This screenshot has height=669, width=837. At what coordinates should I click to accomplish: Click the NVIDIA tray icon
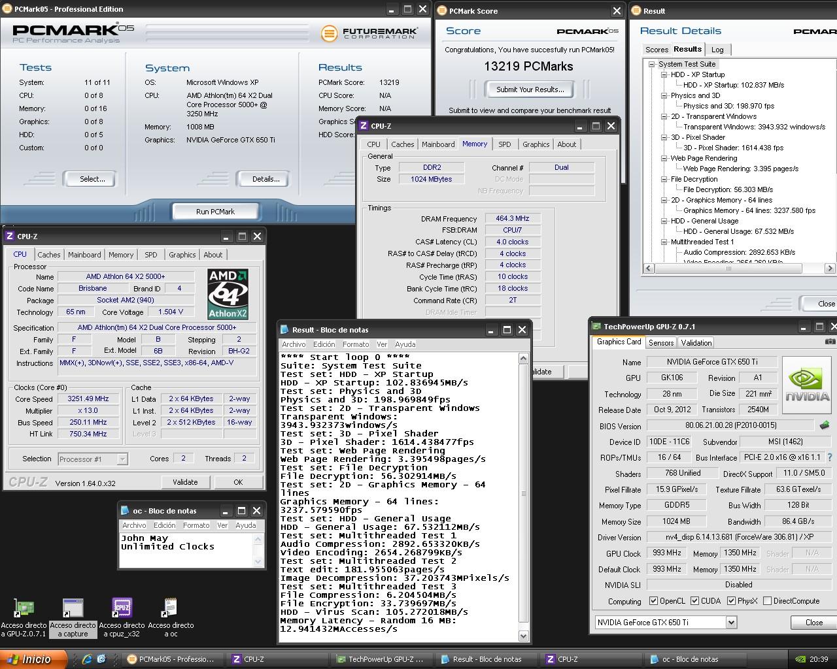[x=800, y=659]
